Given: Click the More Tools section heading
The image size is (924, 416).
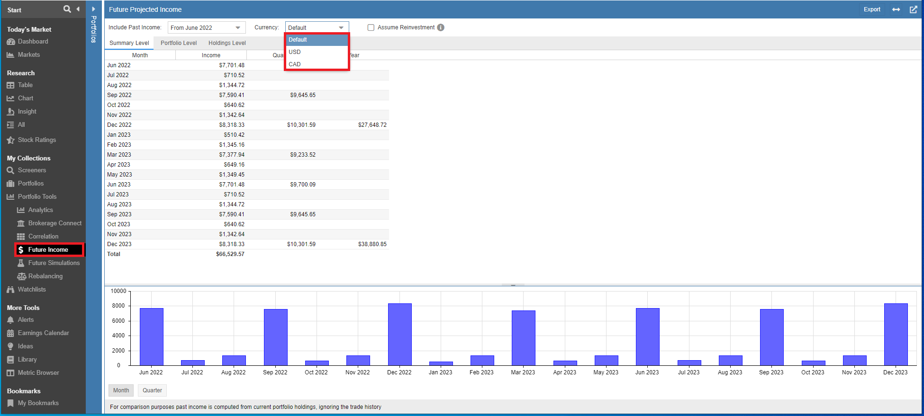Looking at the screenshot, I should pos(23,308).
